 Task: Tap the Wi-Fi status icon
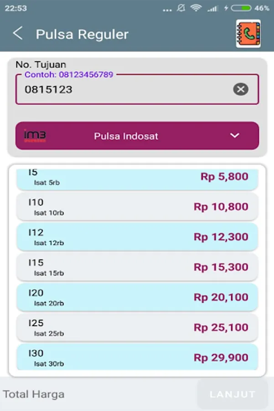click(196, 8)
